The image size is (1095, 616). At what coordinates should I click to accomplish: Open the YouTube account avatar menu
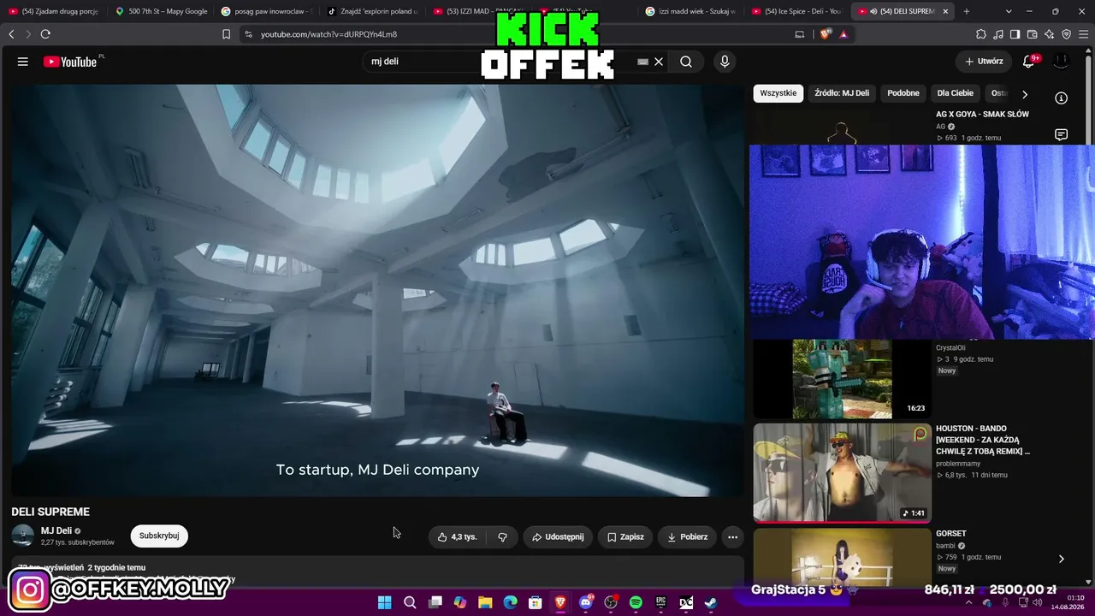pyautogui.click(x=1061, y=62)
